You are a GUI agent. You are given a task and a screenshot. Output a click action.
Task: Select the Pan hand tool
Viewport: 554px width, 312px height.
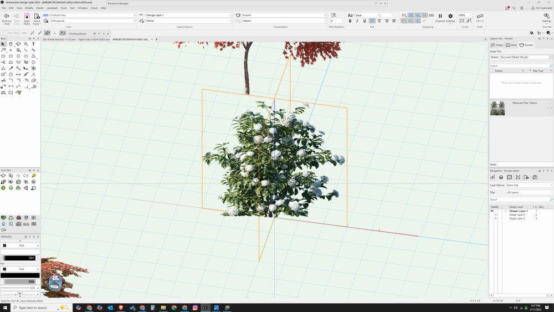(x=11, y=44)
